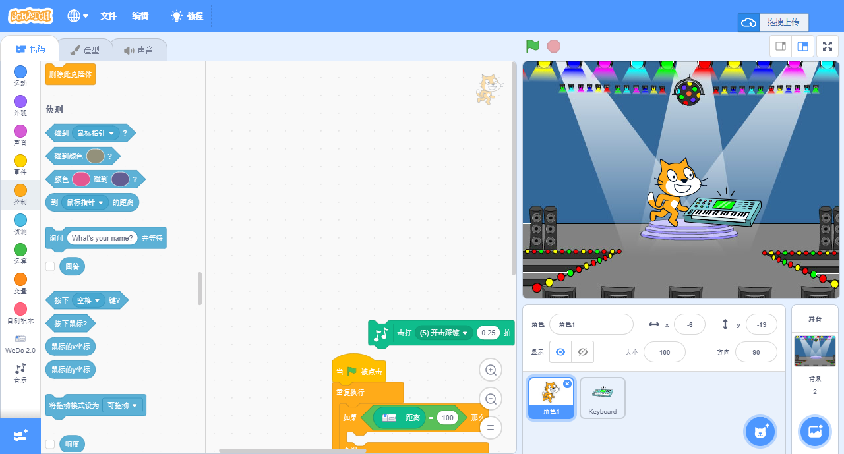Select the 声音 block category circle
The width and height of the screenshot is (844, 454).
pos(20,130)
